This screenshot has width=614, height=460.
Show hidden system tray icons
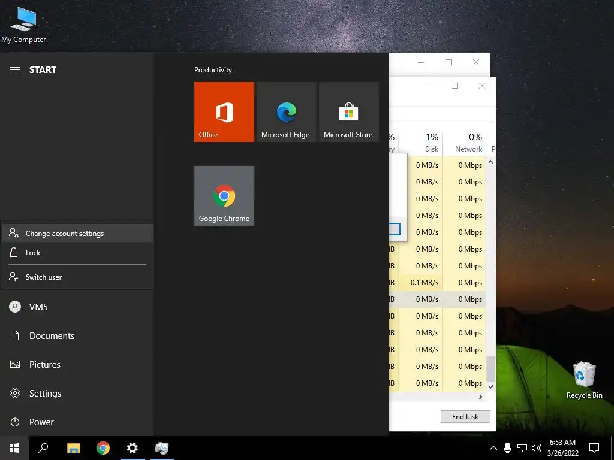pyautogui.click(x=493, y=448)
